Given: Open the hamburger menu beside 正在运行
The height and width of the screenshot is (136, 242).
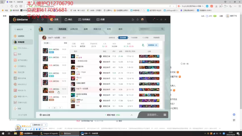Looking at the screenshot, I should point(165,115).
